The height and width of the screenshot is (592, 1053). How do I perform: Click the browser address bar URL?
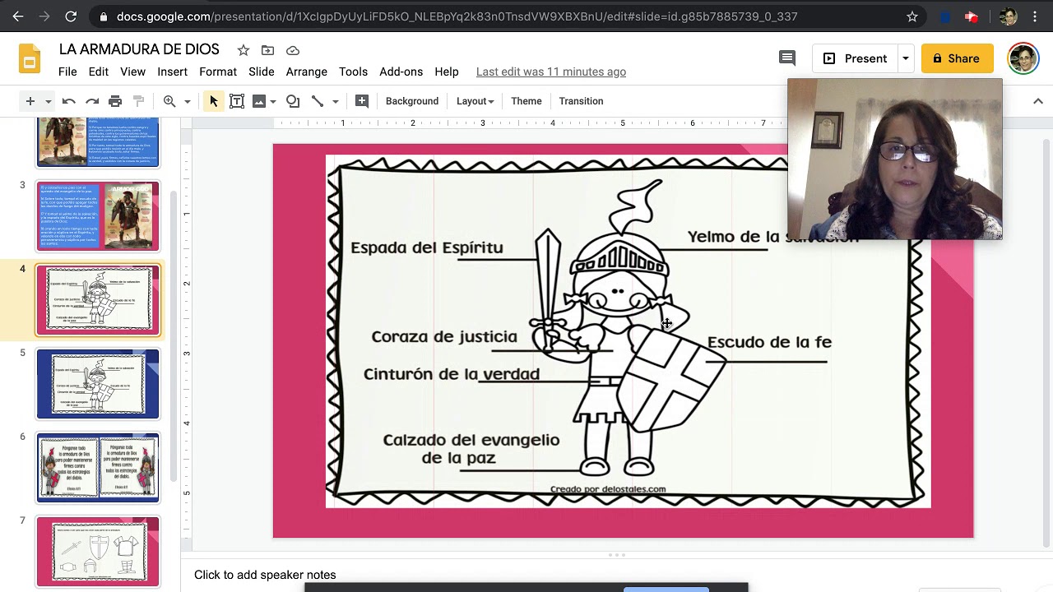457,16
